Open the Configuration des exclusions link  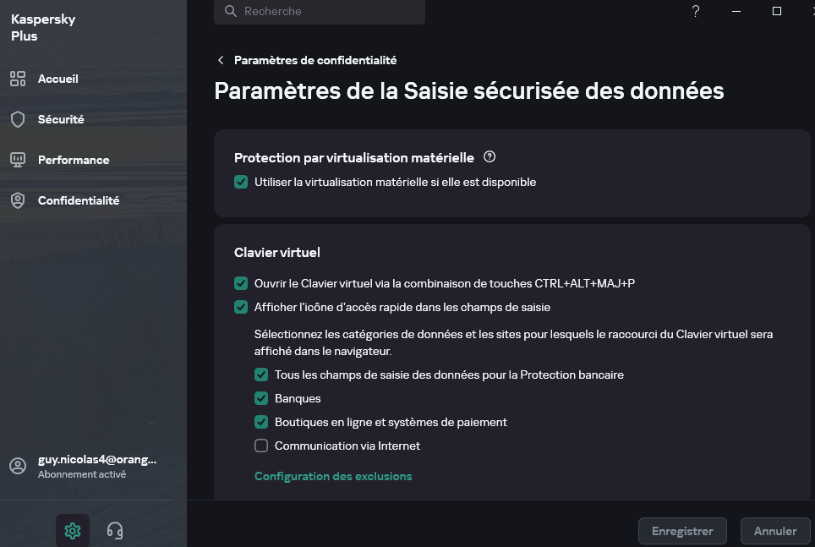[333, 476]
